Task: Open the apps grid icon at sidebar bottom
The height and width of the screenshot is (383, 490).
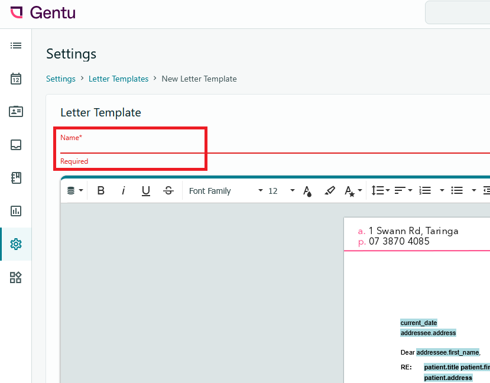Action: point(16,277)
